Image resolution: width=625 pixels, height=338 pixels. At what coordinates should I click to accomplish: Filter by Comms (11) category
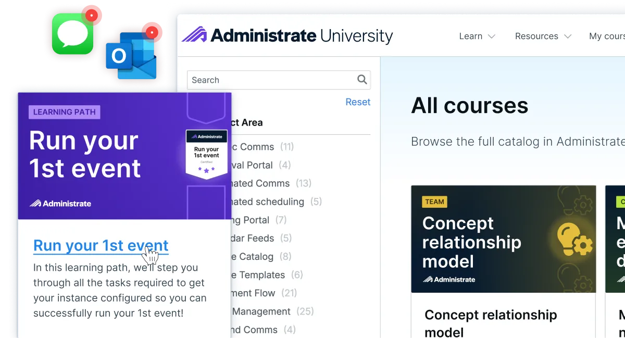pyautogui.click(x=263, y=147)
